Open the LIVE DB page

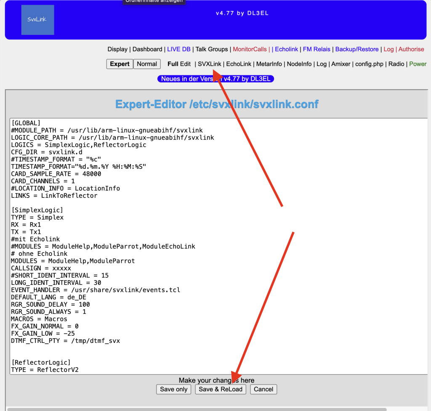(179, 49)
